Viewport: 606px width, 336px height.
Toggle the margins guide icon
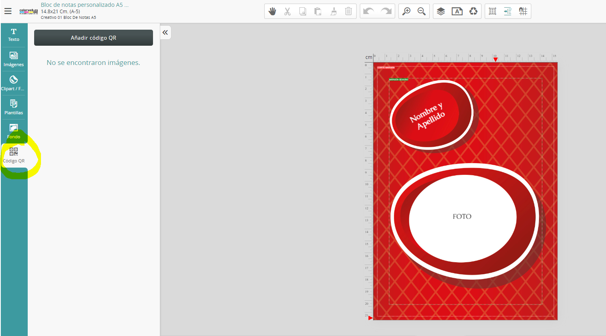click(507, 11)
